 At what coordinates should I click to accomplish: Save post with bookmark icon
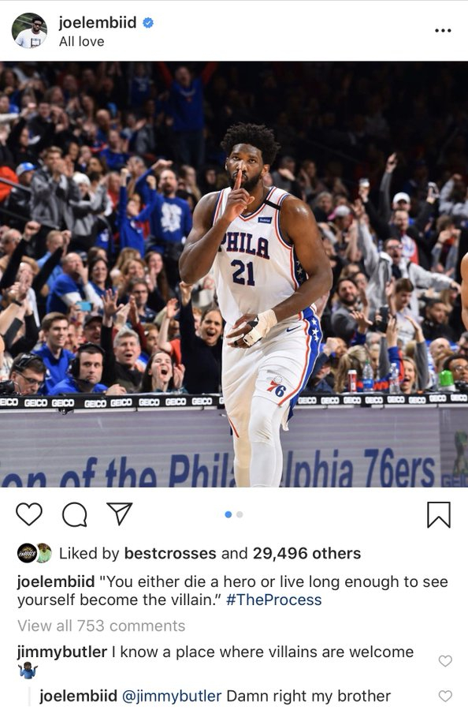coord(439,514)
